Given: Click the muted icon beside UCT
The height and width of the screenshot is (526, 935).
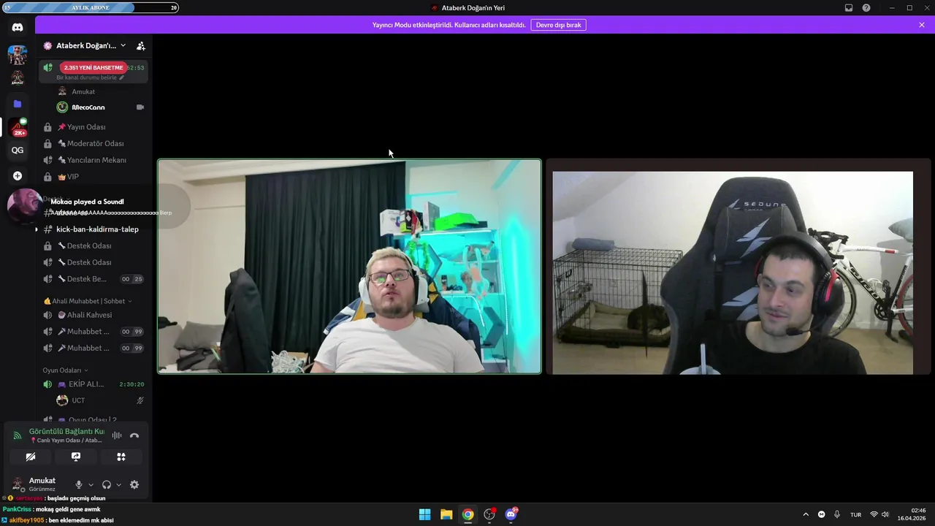Looking at the screenshot, I should 140,400.
